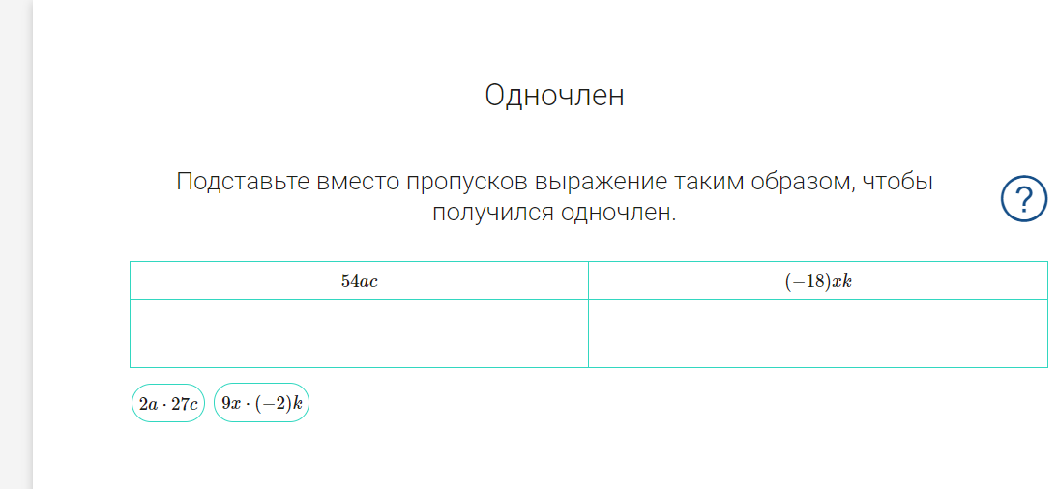Click the gray left sidebar strip
This screenshot has width=1058, height=489.
pos(16,244)
